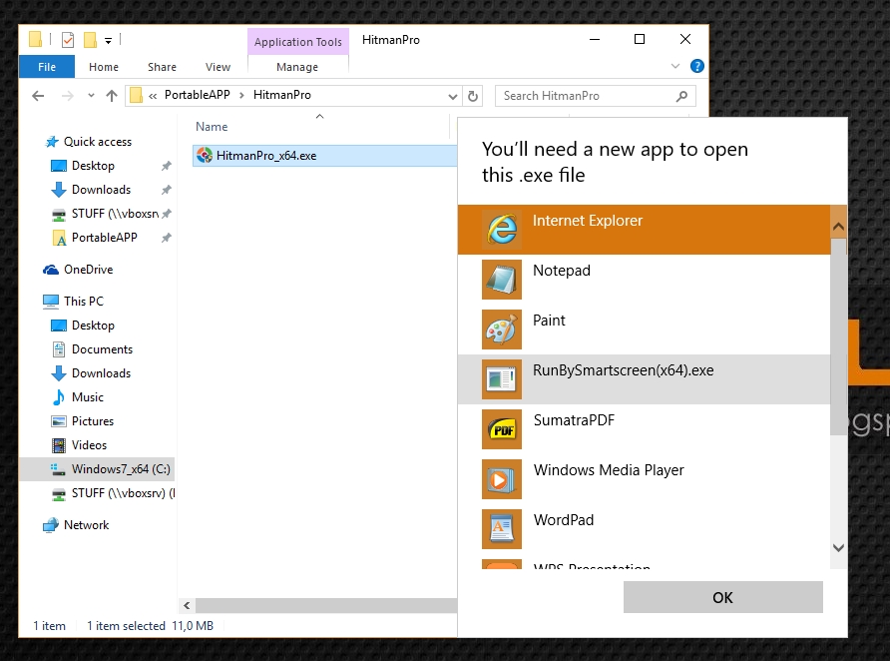Image resolution: width=890 pixels, height=661 pixels.
Task: Expand the address bar history dropdown
Action: [x=452, y=96]
